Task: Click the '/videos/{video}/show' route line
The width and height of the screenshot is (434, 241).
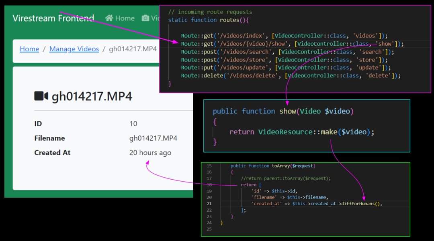Action: 292,44
